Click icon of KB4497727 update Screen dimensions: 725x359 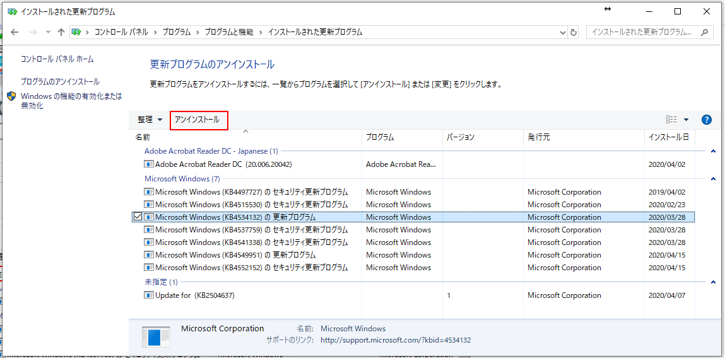tap(148, 192)
